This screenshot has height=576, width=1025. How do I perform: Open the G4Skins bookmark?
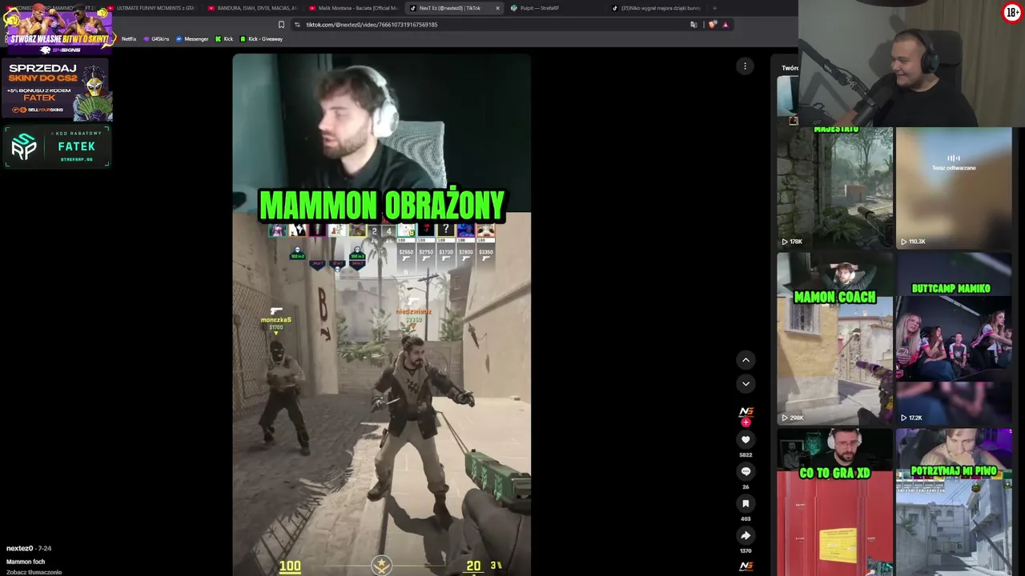pyautogui.click(x=156, y=39)
